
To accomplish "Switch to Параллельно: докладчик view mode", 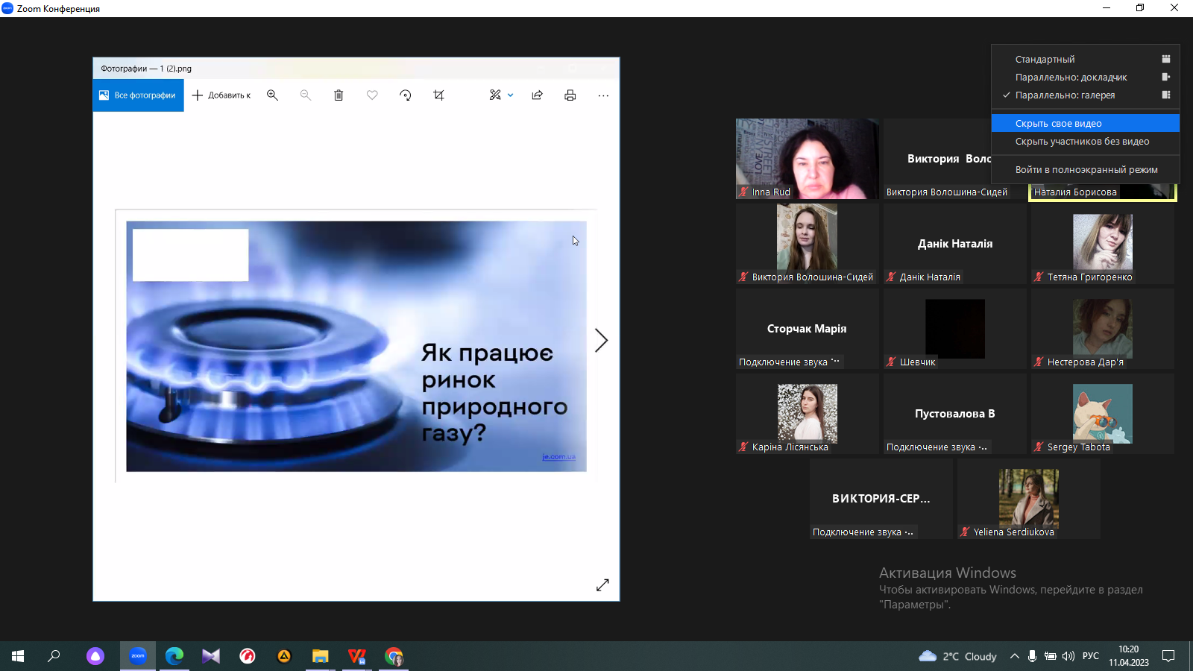I will coord(1071,78).
